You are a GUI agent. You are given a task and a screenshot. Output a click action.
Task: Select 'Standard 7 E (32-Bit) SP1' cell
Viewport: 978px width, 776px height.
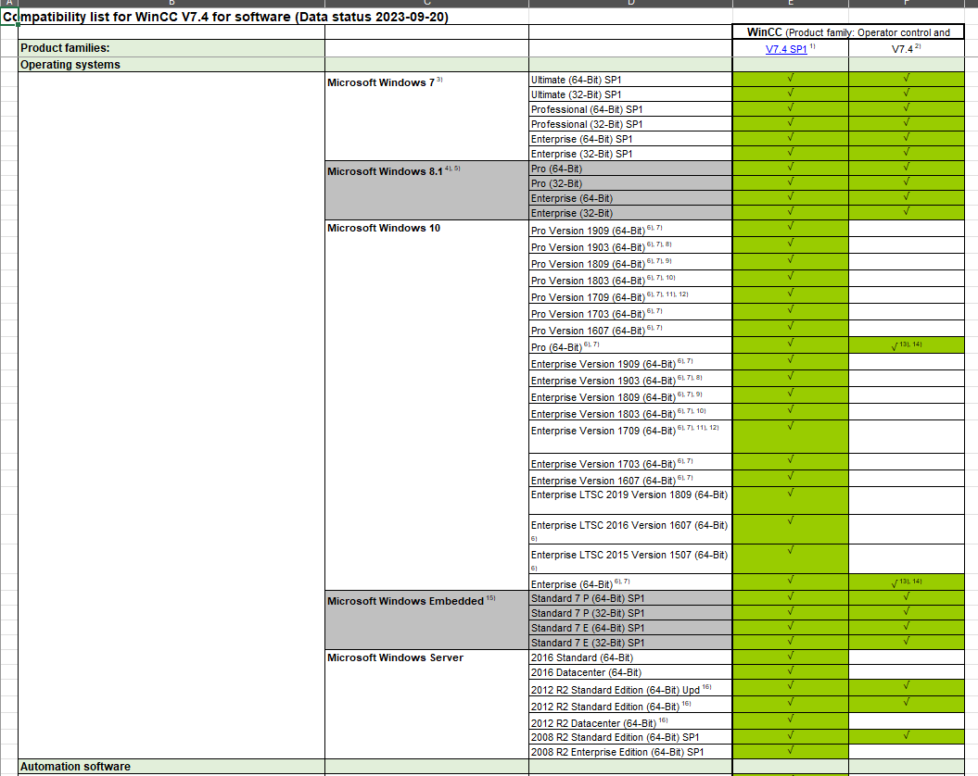[630, 643]
